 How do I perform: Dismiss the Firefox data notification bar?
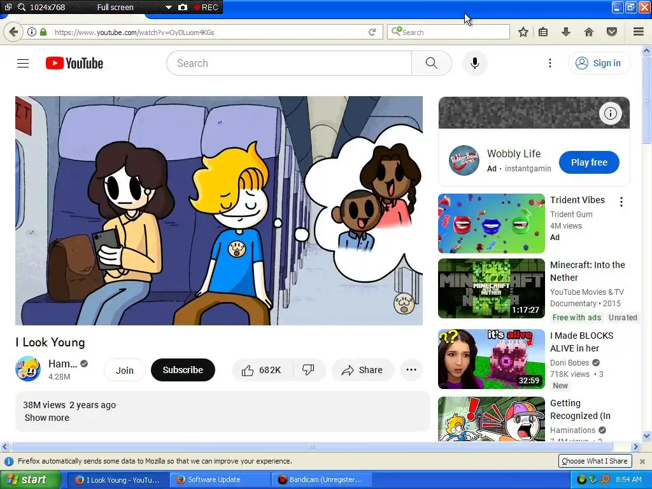click(642, 461)
